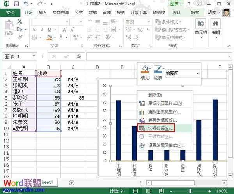Open the 插入 (Insert) ribbon tab
This screenshot has width=234, height=194.
point(43,12)
